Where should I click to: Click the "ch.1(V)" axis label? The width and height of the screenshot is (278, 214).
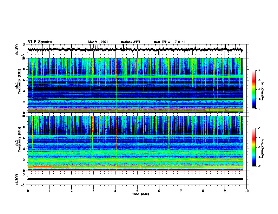pyautogui.click(x=17, y=50)
